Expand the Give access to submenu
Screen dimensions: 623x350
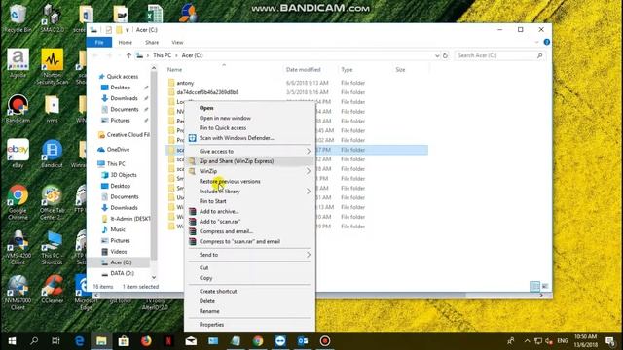click(x=309, y=152)
